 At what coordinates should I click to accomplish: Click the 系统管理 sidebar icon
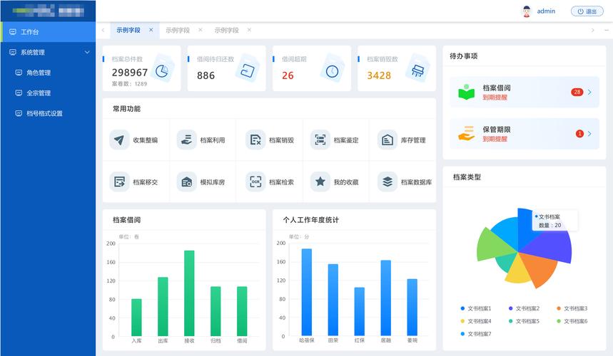[13, 52]
